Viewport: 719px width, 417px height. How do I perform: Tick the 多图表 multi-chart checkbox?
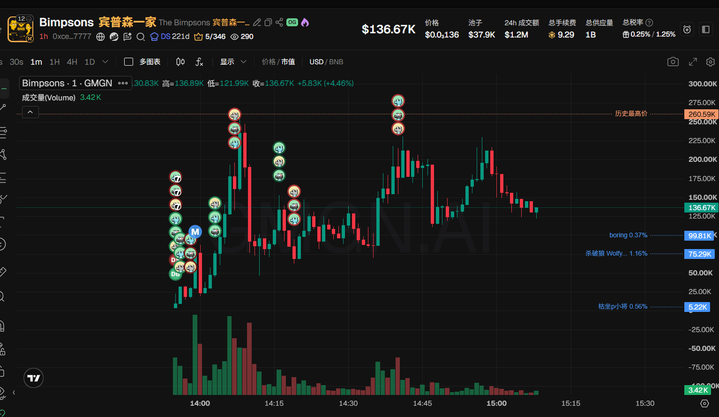point(129,62)
